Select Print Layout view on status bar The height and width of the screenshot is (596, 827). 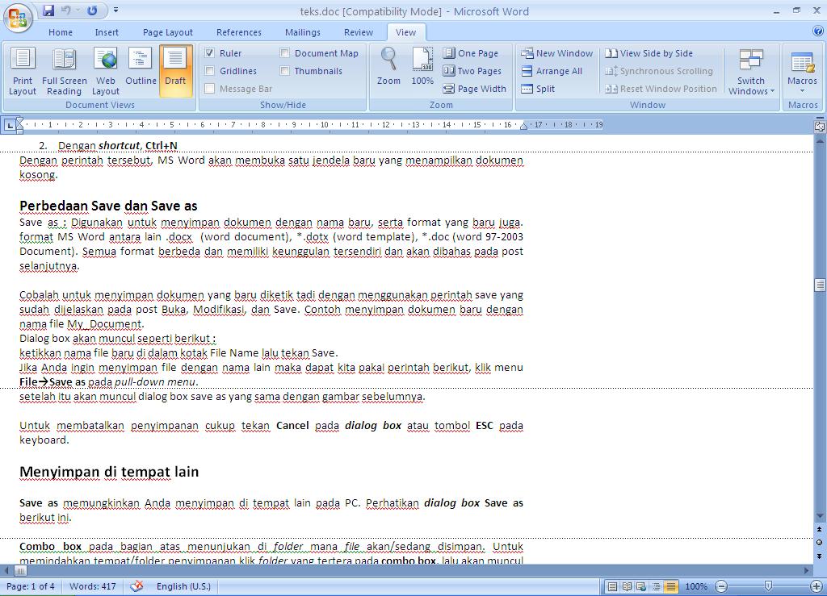tap(611, 586)
